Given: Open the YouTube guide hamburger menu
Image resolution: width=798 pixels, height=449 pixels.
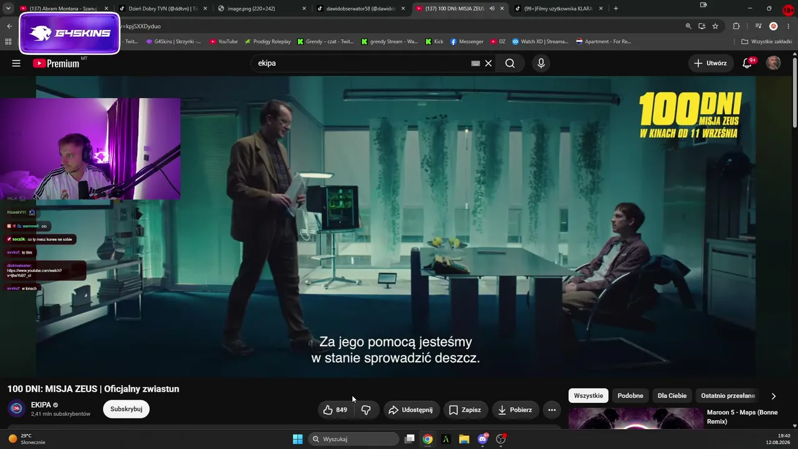Looking at the screenshot, I should click(x=16, y=63).
